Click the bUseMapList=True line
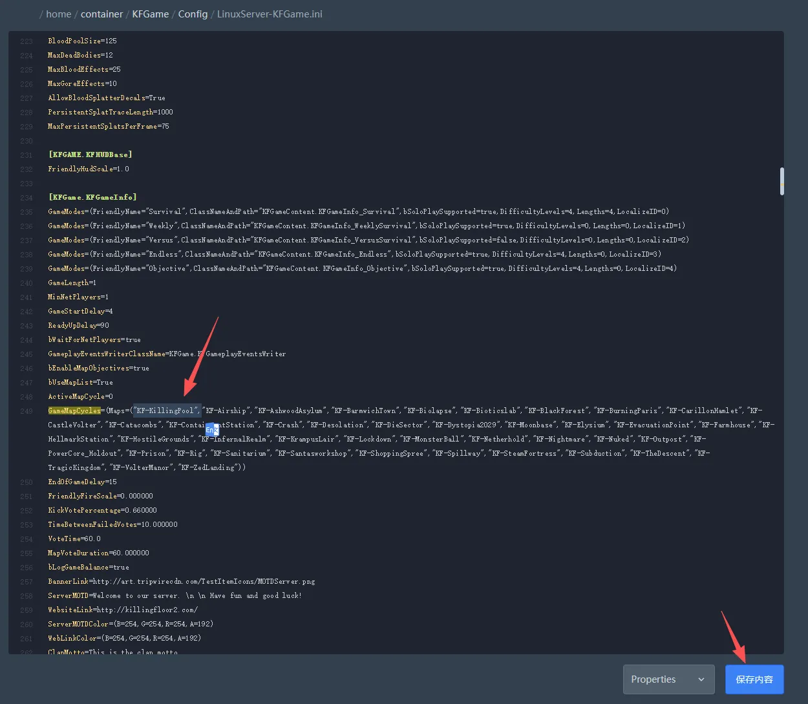Viewport: 808px width, 704px height. point(80,382)
